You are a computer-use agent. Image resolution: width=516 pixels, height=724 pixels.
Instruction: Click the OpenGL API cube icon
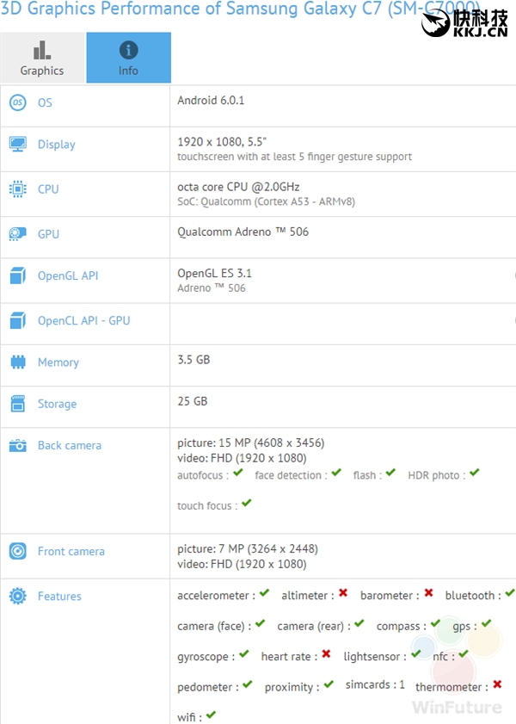pyautogui.click(x=17, y=276)
